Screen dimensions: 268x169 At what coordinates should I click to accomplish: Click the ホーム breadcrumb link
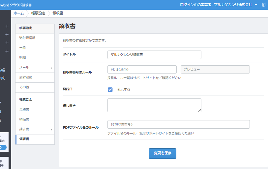(x=18, y=13)
